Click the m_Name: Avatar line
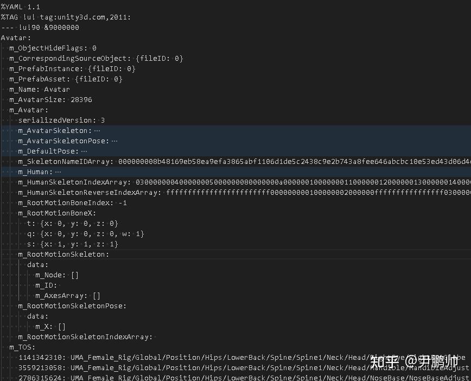 pos(40,90)
